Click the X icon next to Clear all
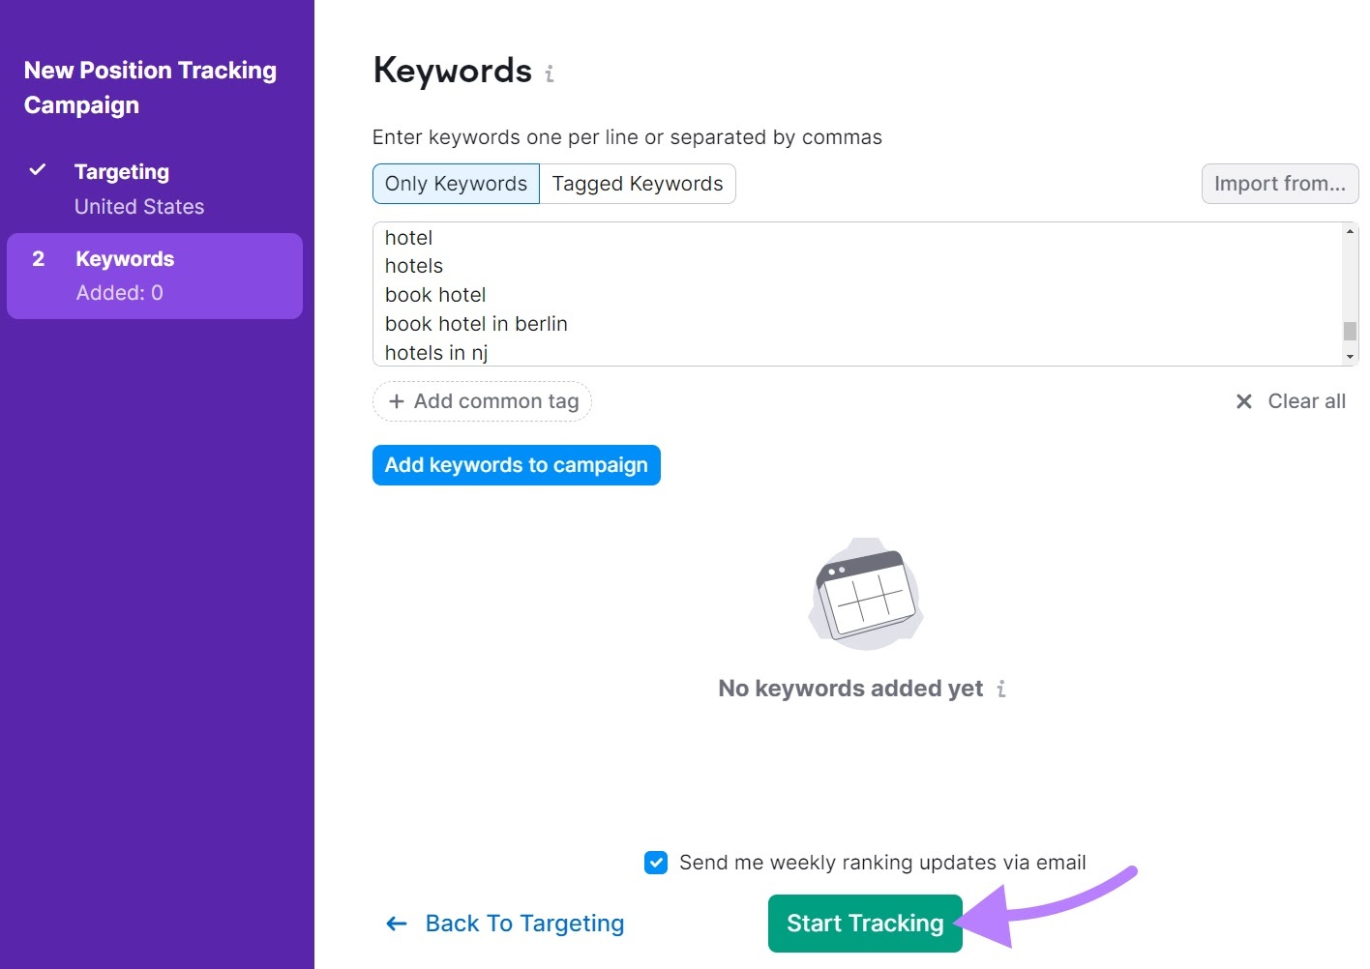 click(1244, 400)
